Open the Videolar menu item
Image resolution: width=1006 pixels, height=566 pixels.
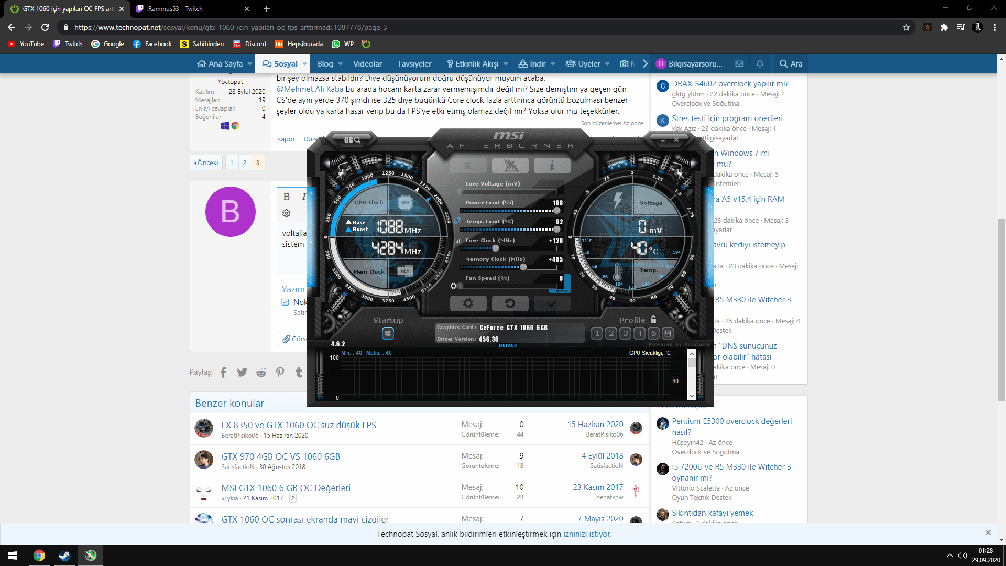click(x=367, y=64)
